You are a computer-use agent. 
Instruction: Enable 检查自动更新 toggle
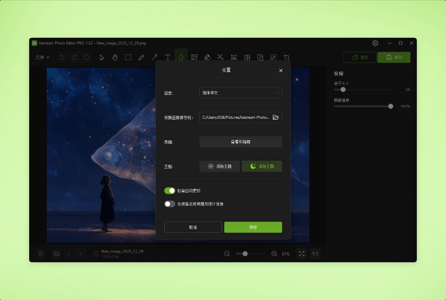(170, 190)
